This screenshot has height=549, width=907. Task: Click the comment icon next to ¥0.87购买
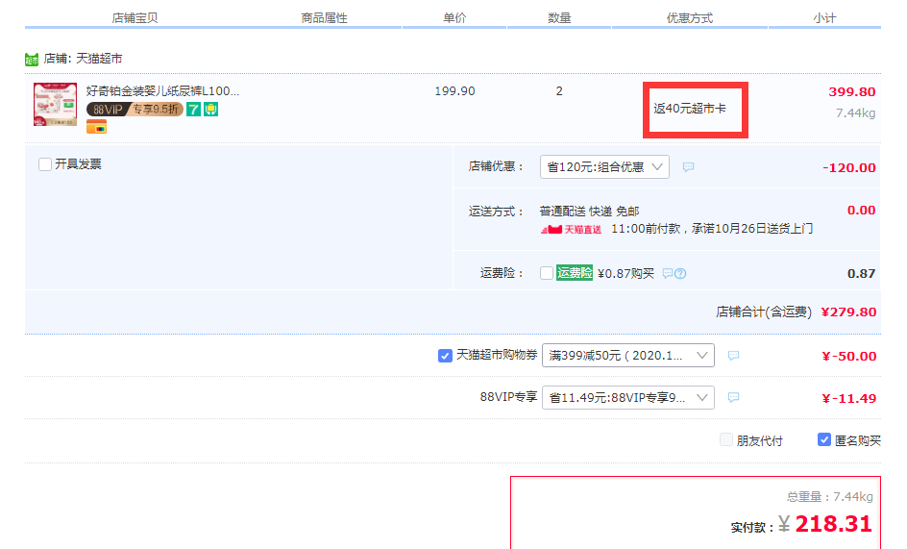(x=668, y=273)
